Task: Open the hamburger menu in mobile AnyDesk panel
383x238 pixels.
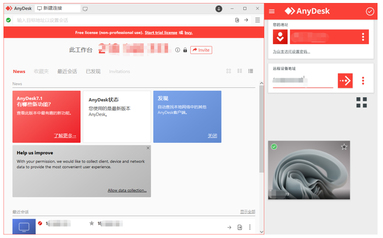Action: pyautogui.click(x=272, y=11)
